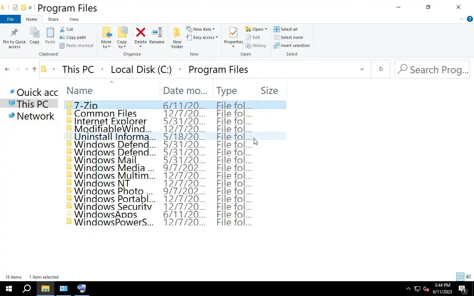The height and width of the screenshot is (296, 474).
Task: Click the muted volume tray icon
Action: pos(426,289)
